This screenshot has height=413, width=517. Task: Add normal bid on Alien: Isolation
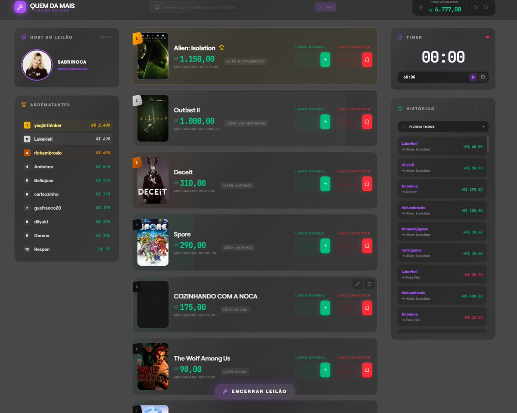tap(325, 59)
